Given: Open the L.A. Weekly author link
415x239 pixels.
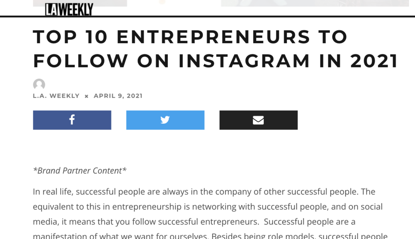Looking at the screenshot, I should point(56,96).
